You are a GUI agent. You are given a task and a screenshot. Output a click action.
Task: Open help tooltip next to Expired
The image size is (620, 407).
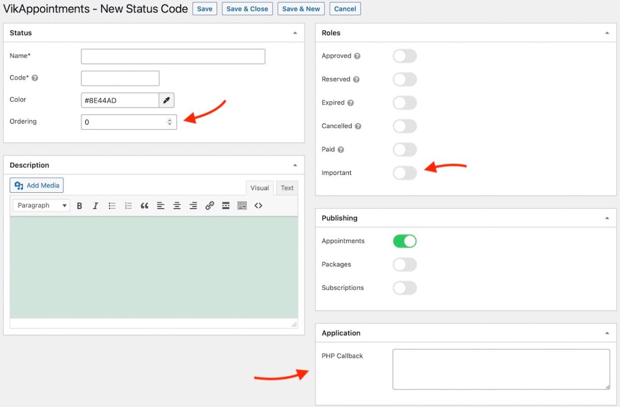pyautogui.click(x=350, y=103)
